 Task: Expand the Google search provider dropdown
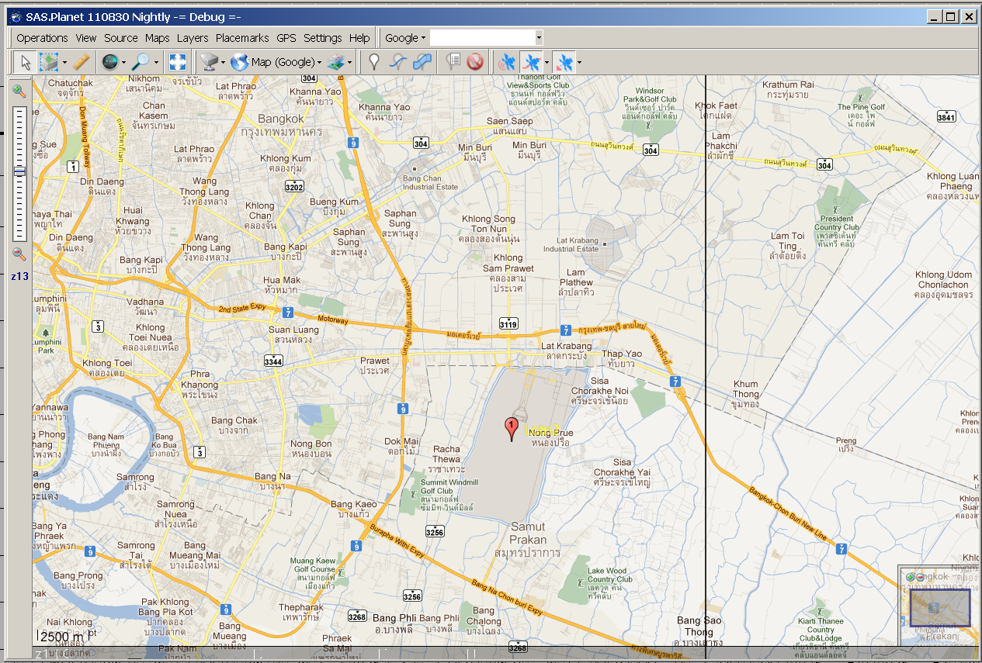tap(405, 38)
